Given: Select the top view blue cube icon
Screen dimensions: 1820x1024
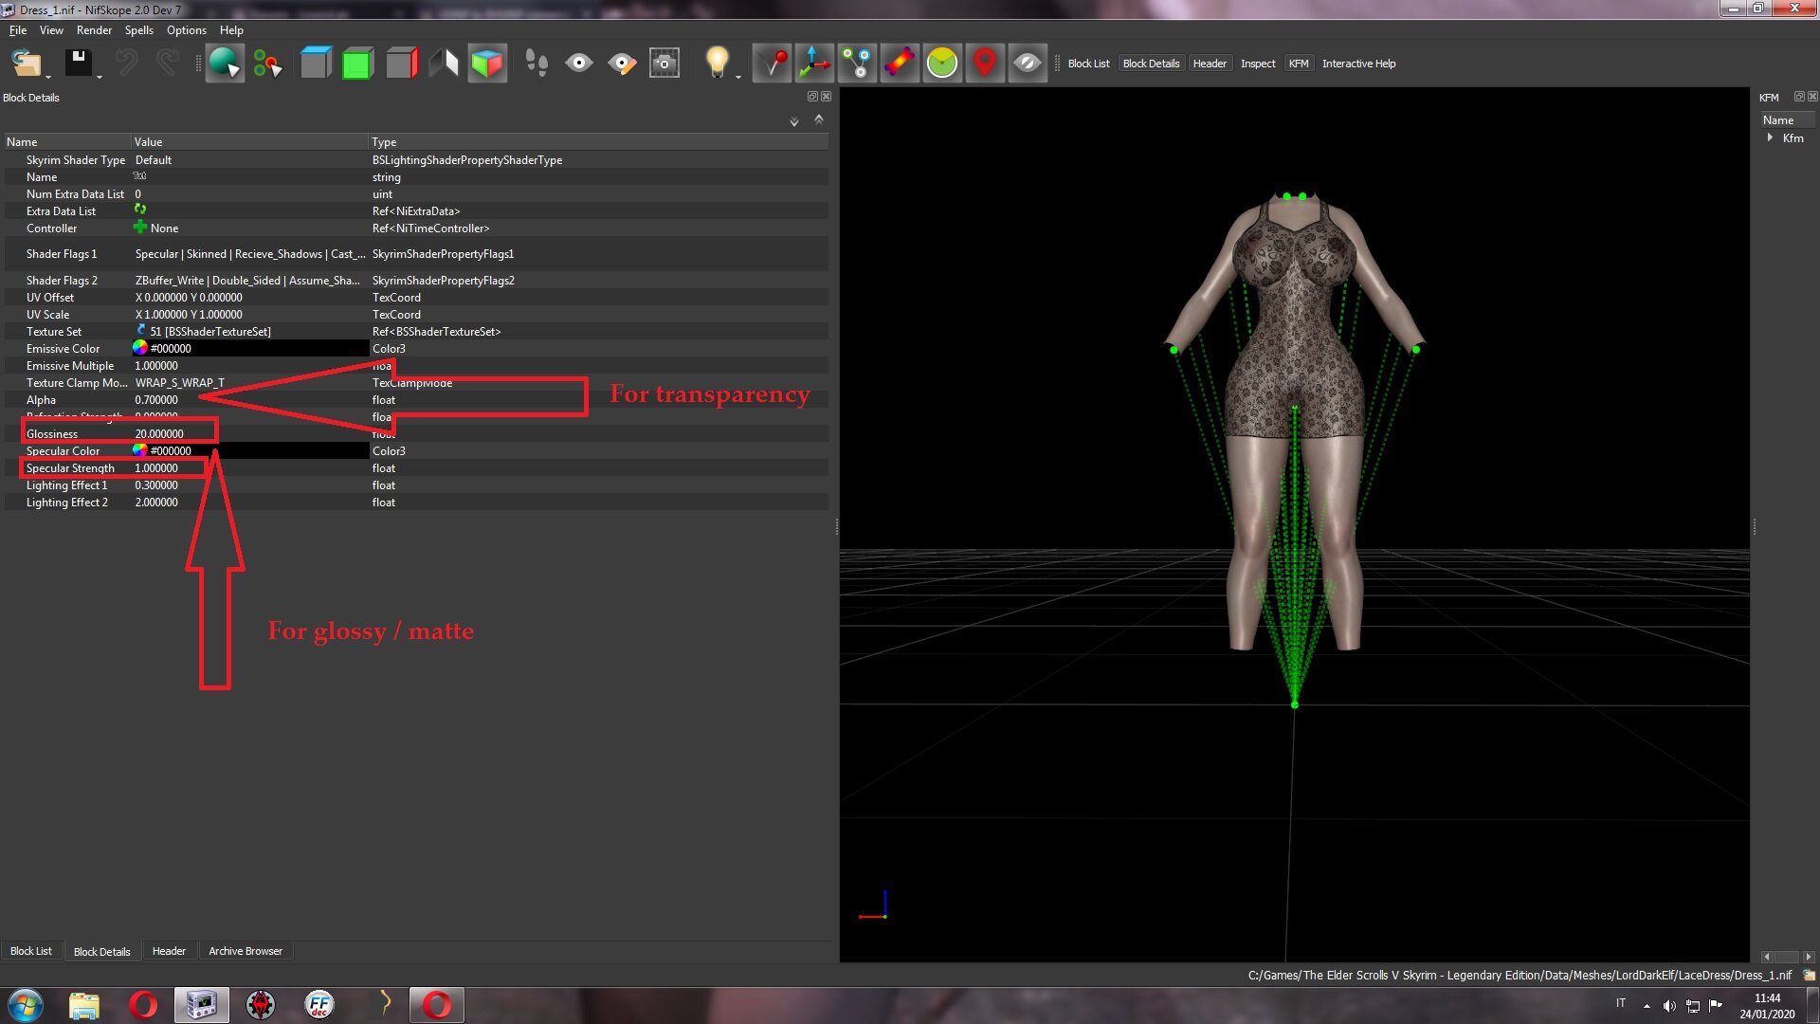Looking at the screenshot, I should click(x=316, y=64).
